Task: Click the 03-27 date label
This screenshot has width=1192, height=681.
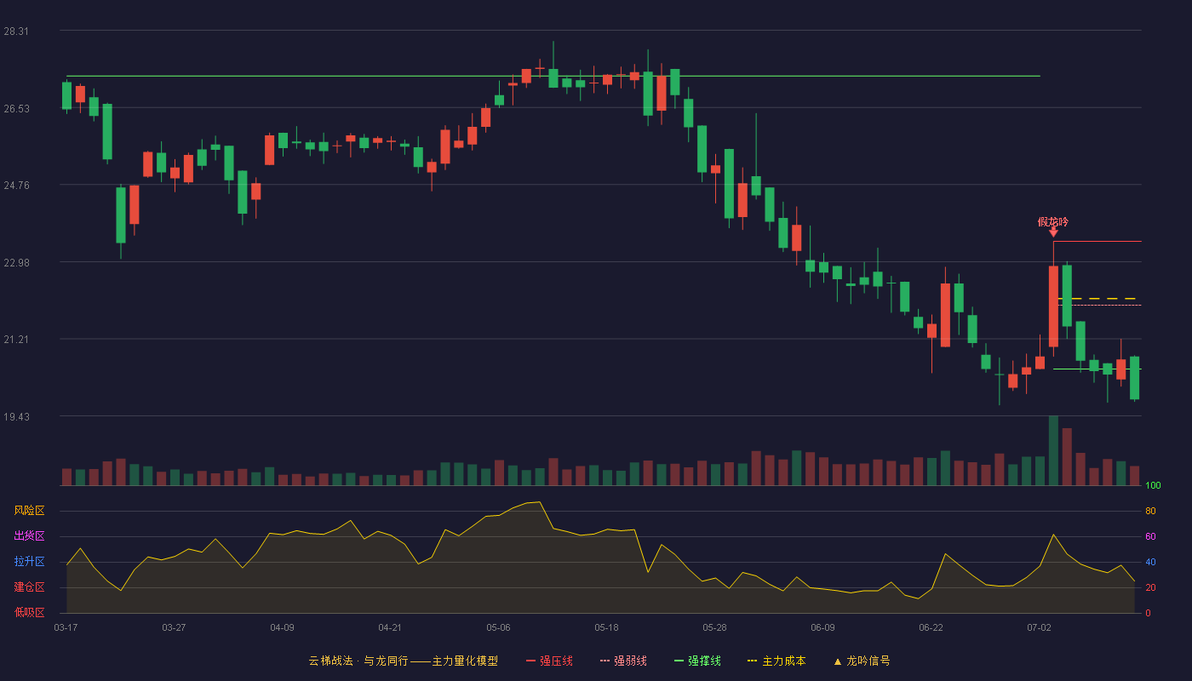Action: [174, 627]
